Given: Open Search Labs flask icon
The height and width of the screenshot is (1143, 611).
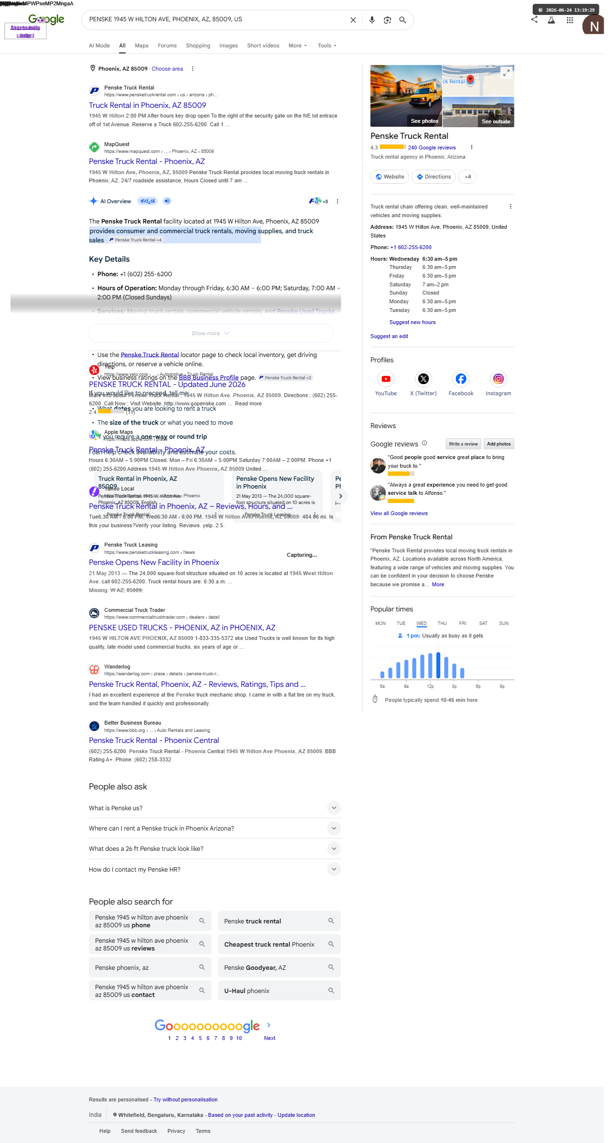Looking at the screenshot, I should tap(551, 20).
